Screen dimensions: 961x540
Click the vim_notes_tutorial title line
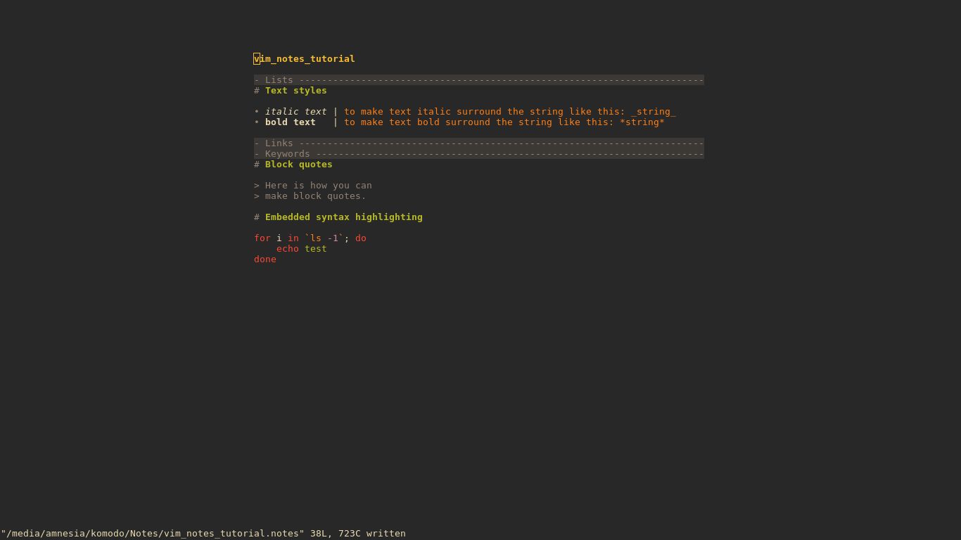(x=305, y=59)
